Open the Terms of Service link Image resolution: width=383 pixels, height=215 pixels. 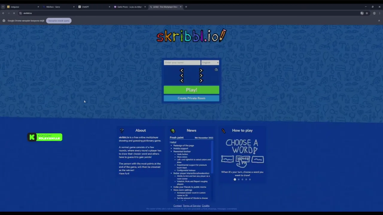pos(192,206)
